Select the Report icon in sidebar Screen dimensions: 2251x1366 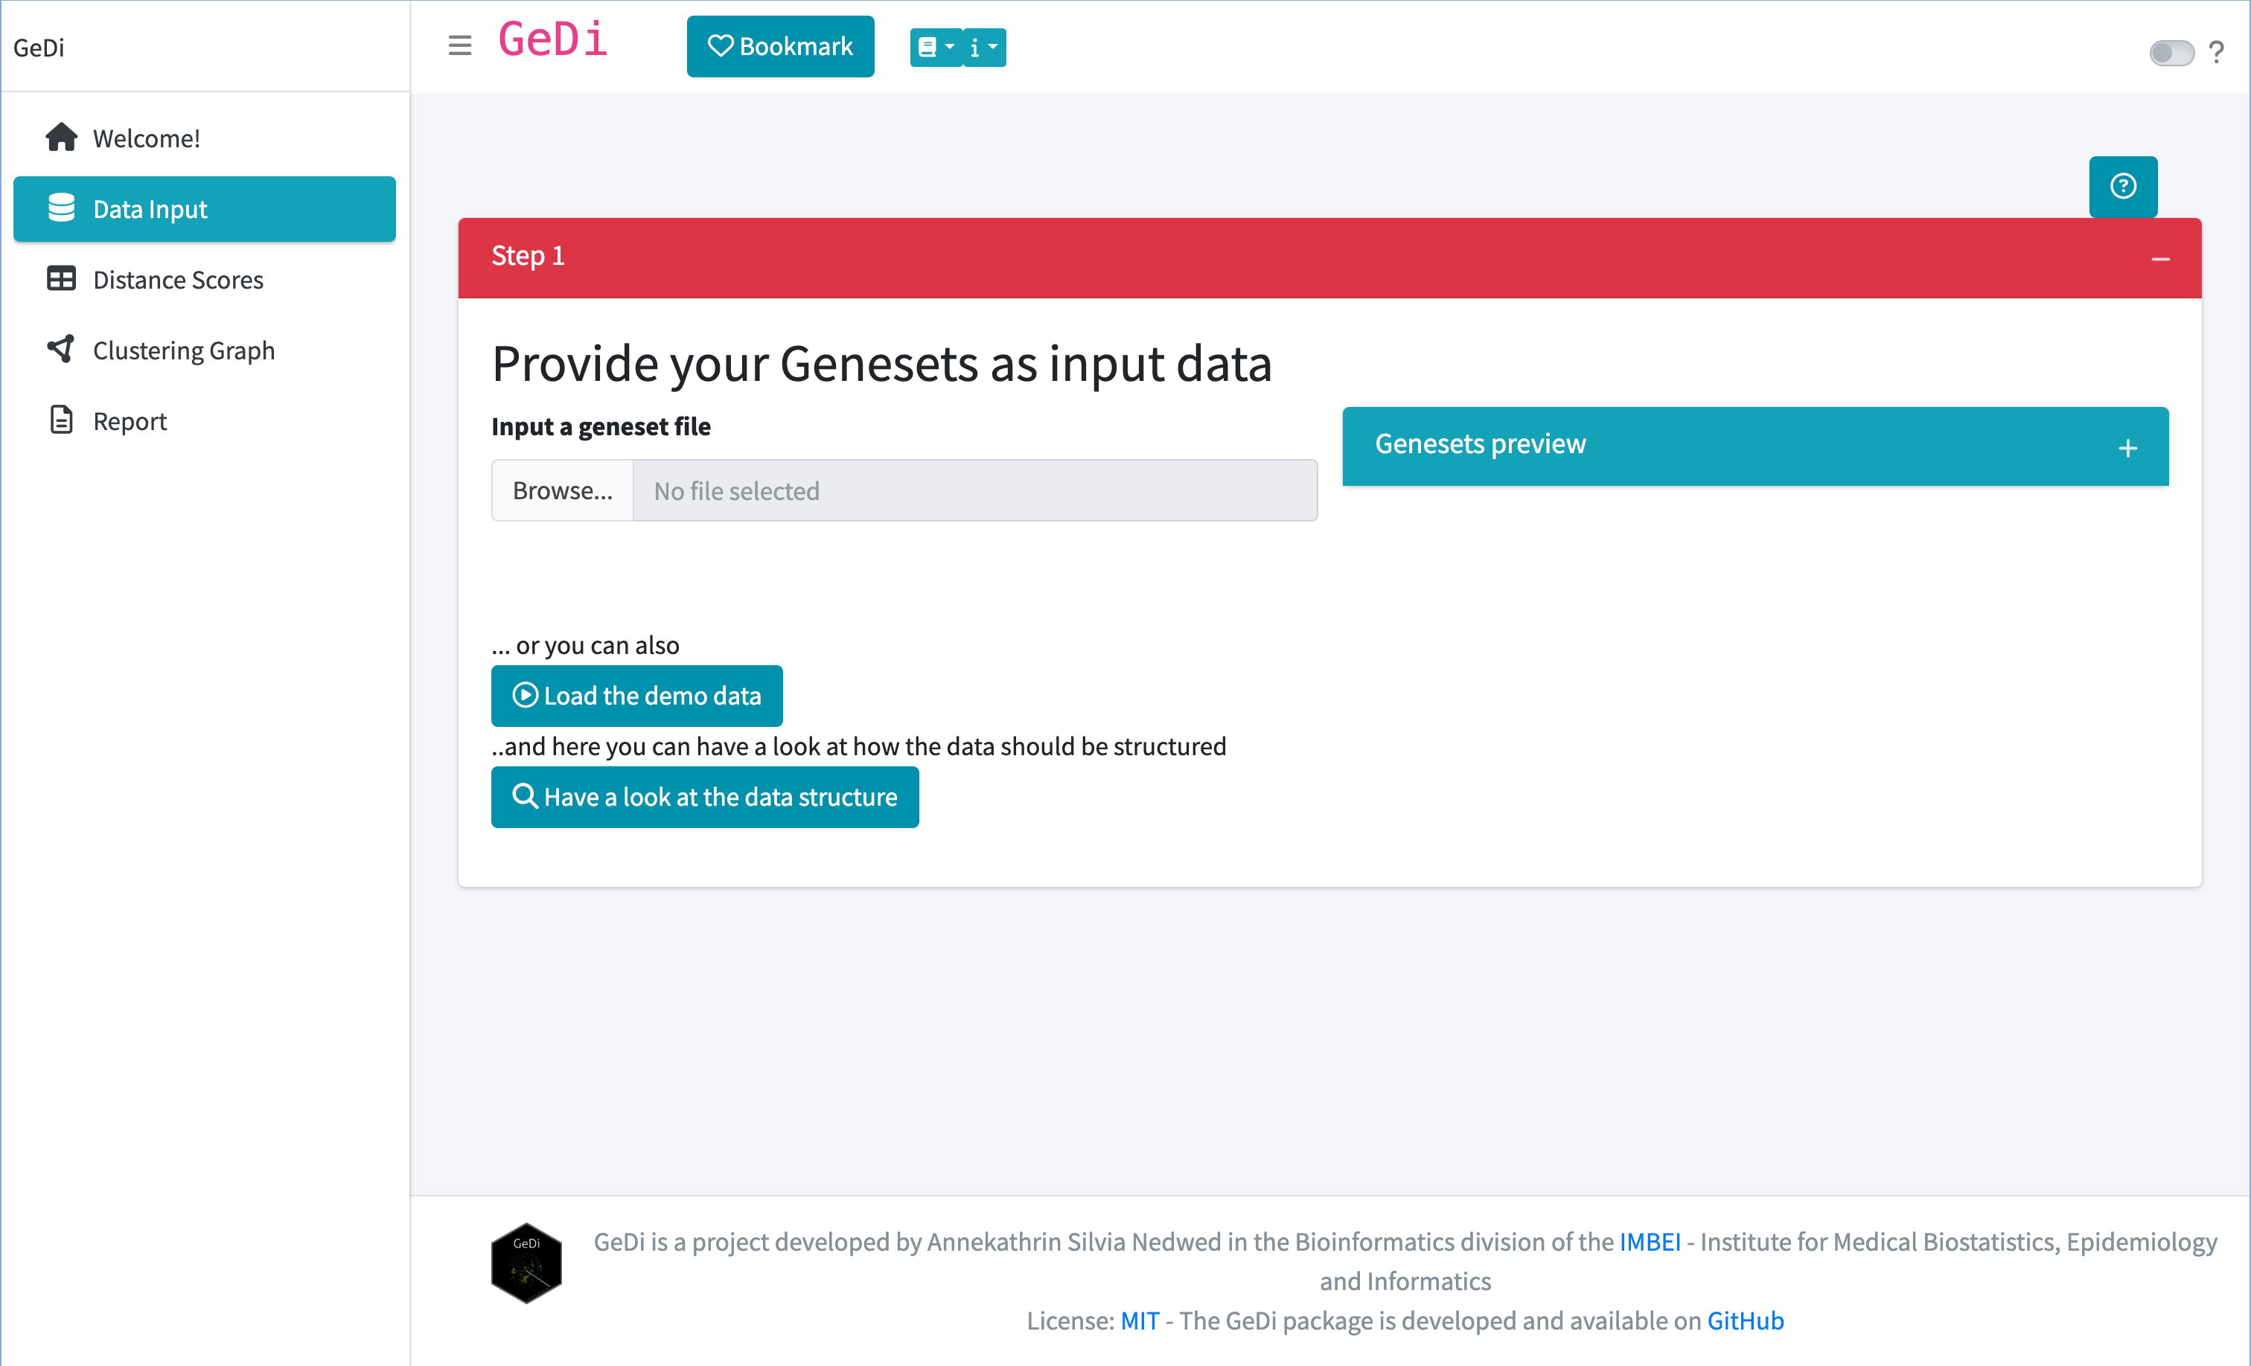61,421
